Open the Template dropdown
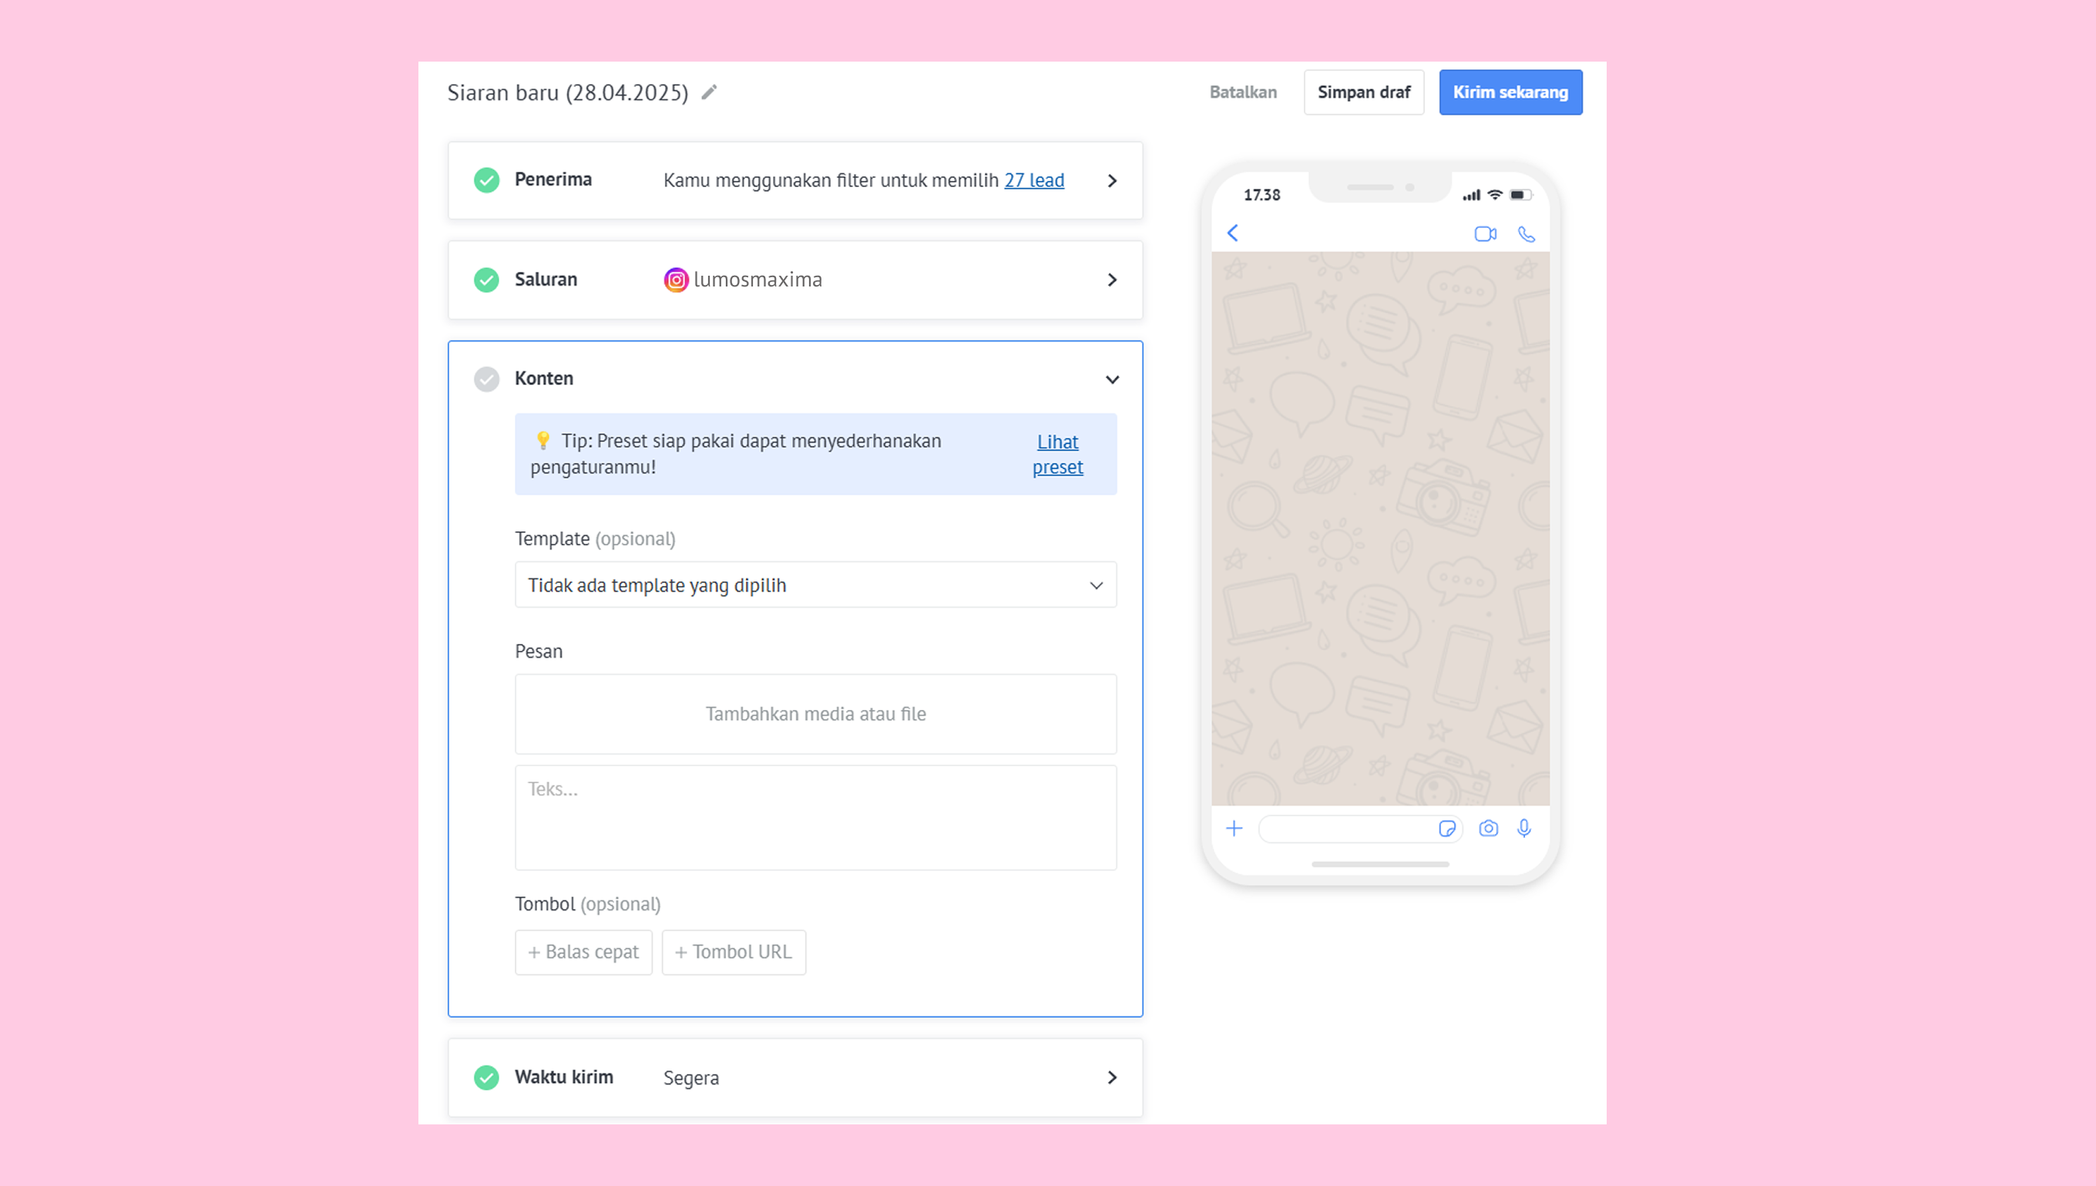The width and height of the screenshot is (2096, 1186). tap(816, 585)
